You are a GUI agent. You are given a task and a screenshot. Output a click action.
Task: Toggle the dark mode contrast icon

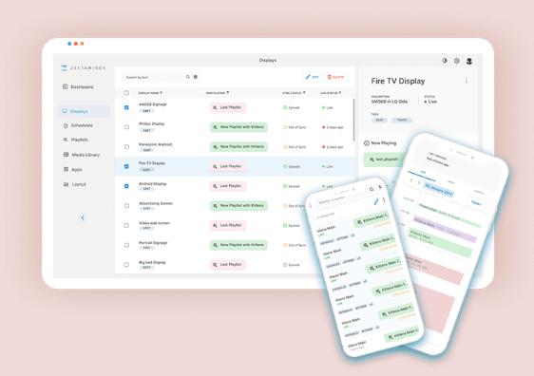coord(445,61)
